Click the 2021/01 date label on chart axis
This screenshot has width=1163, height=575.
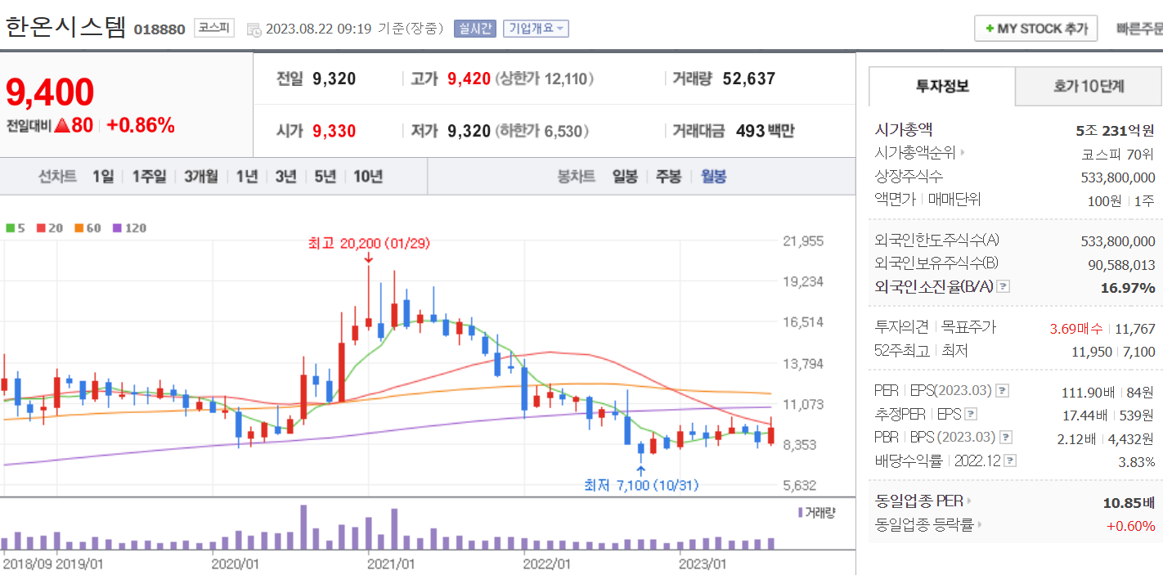pos(391,564)
